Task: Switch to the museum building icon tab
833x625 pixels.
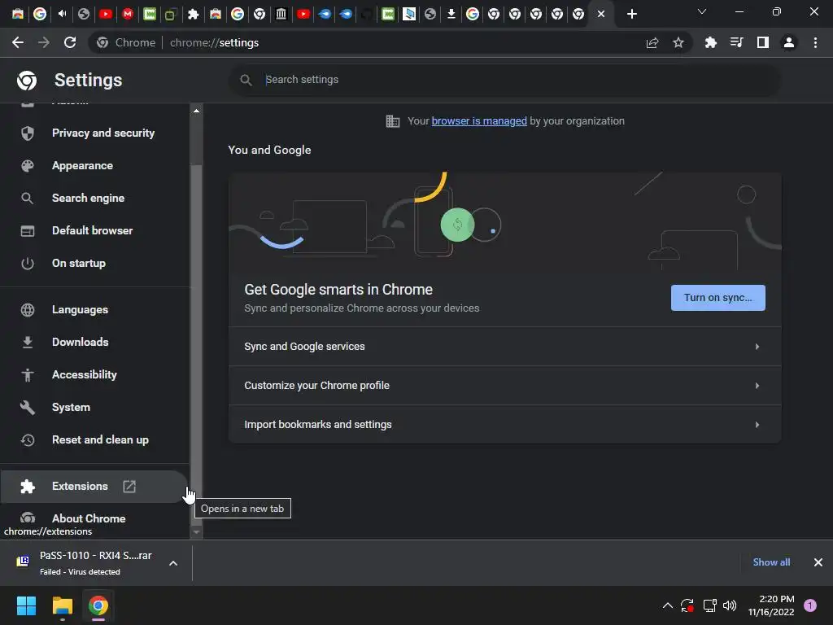Action: click(x=281, y=14)
